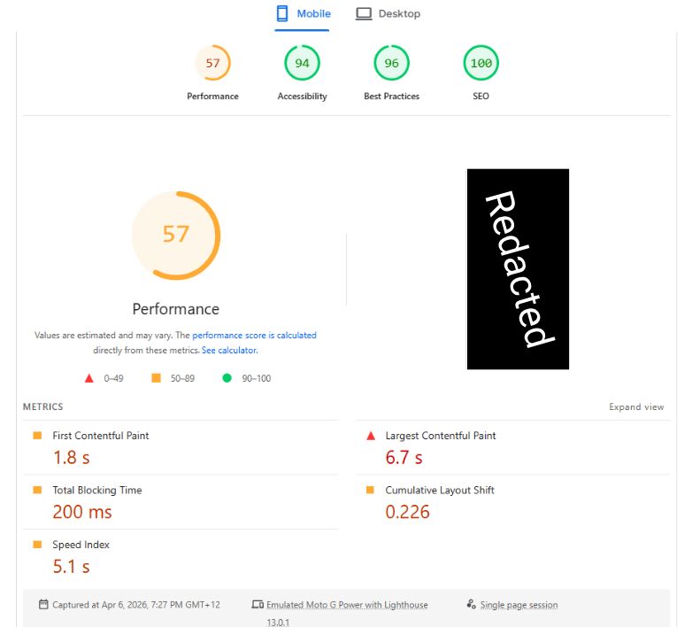Click the red triangle 0–49 legend icon
This screenshot has width=692, height=627.
pos(89,378)
